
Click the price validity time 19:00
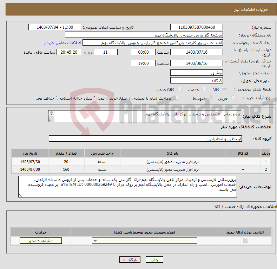pyautogui.click(x=143, y=63)
